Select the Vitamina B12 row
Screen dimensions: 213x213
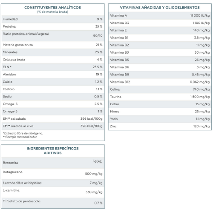(x=160, y=82)
